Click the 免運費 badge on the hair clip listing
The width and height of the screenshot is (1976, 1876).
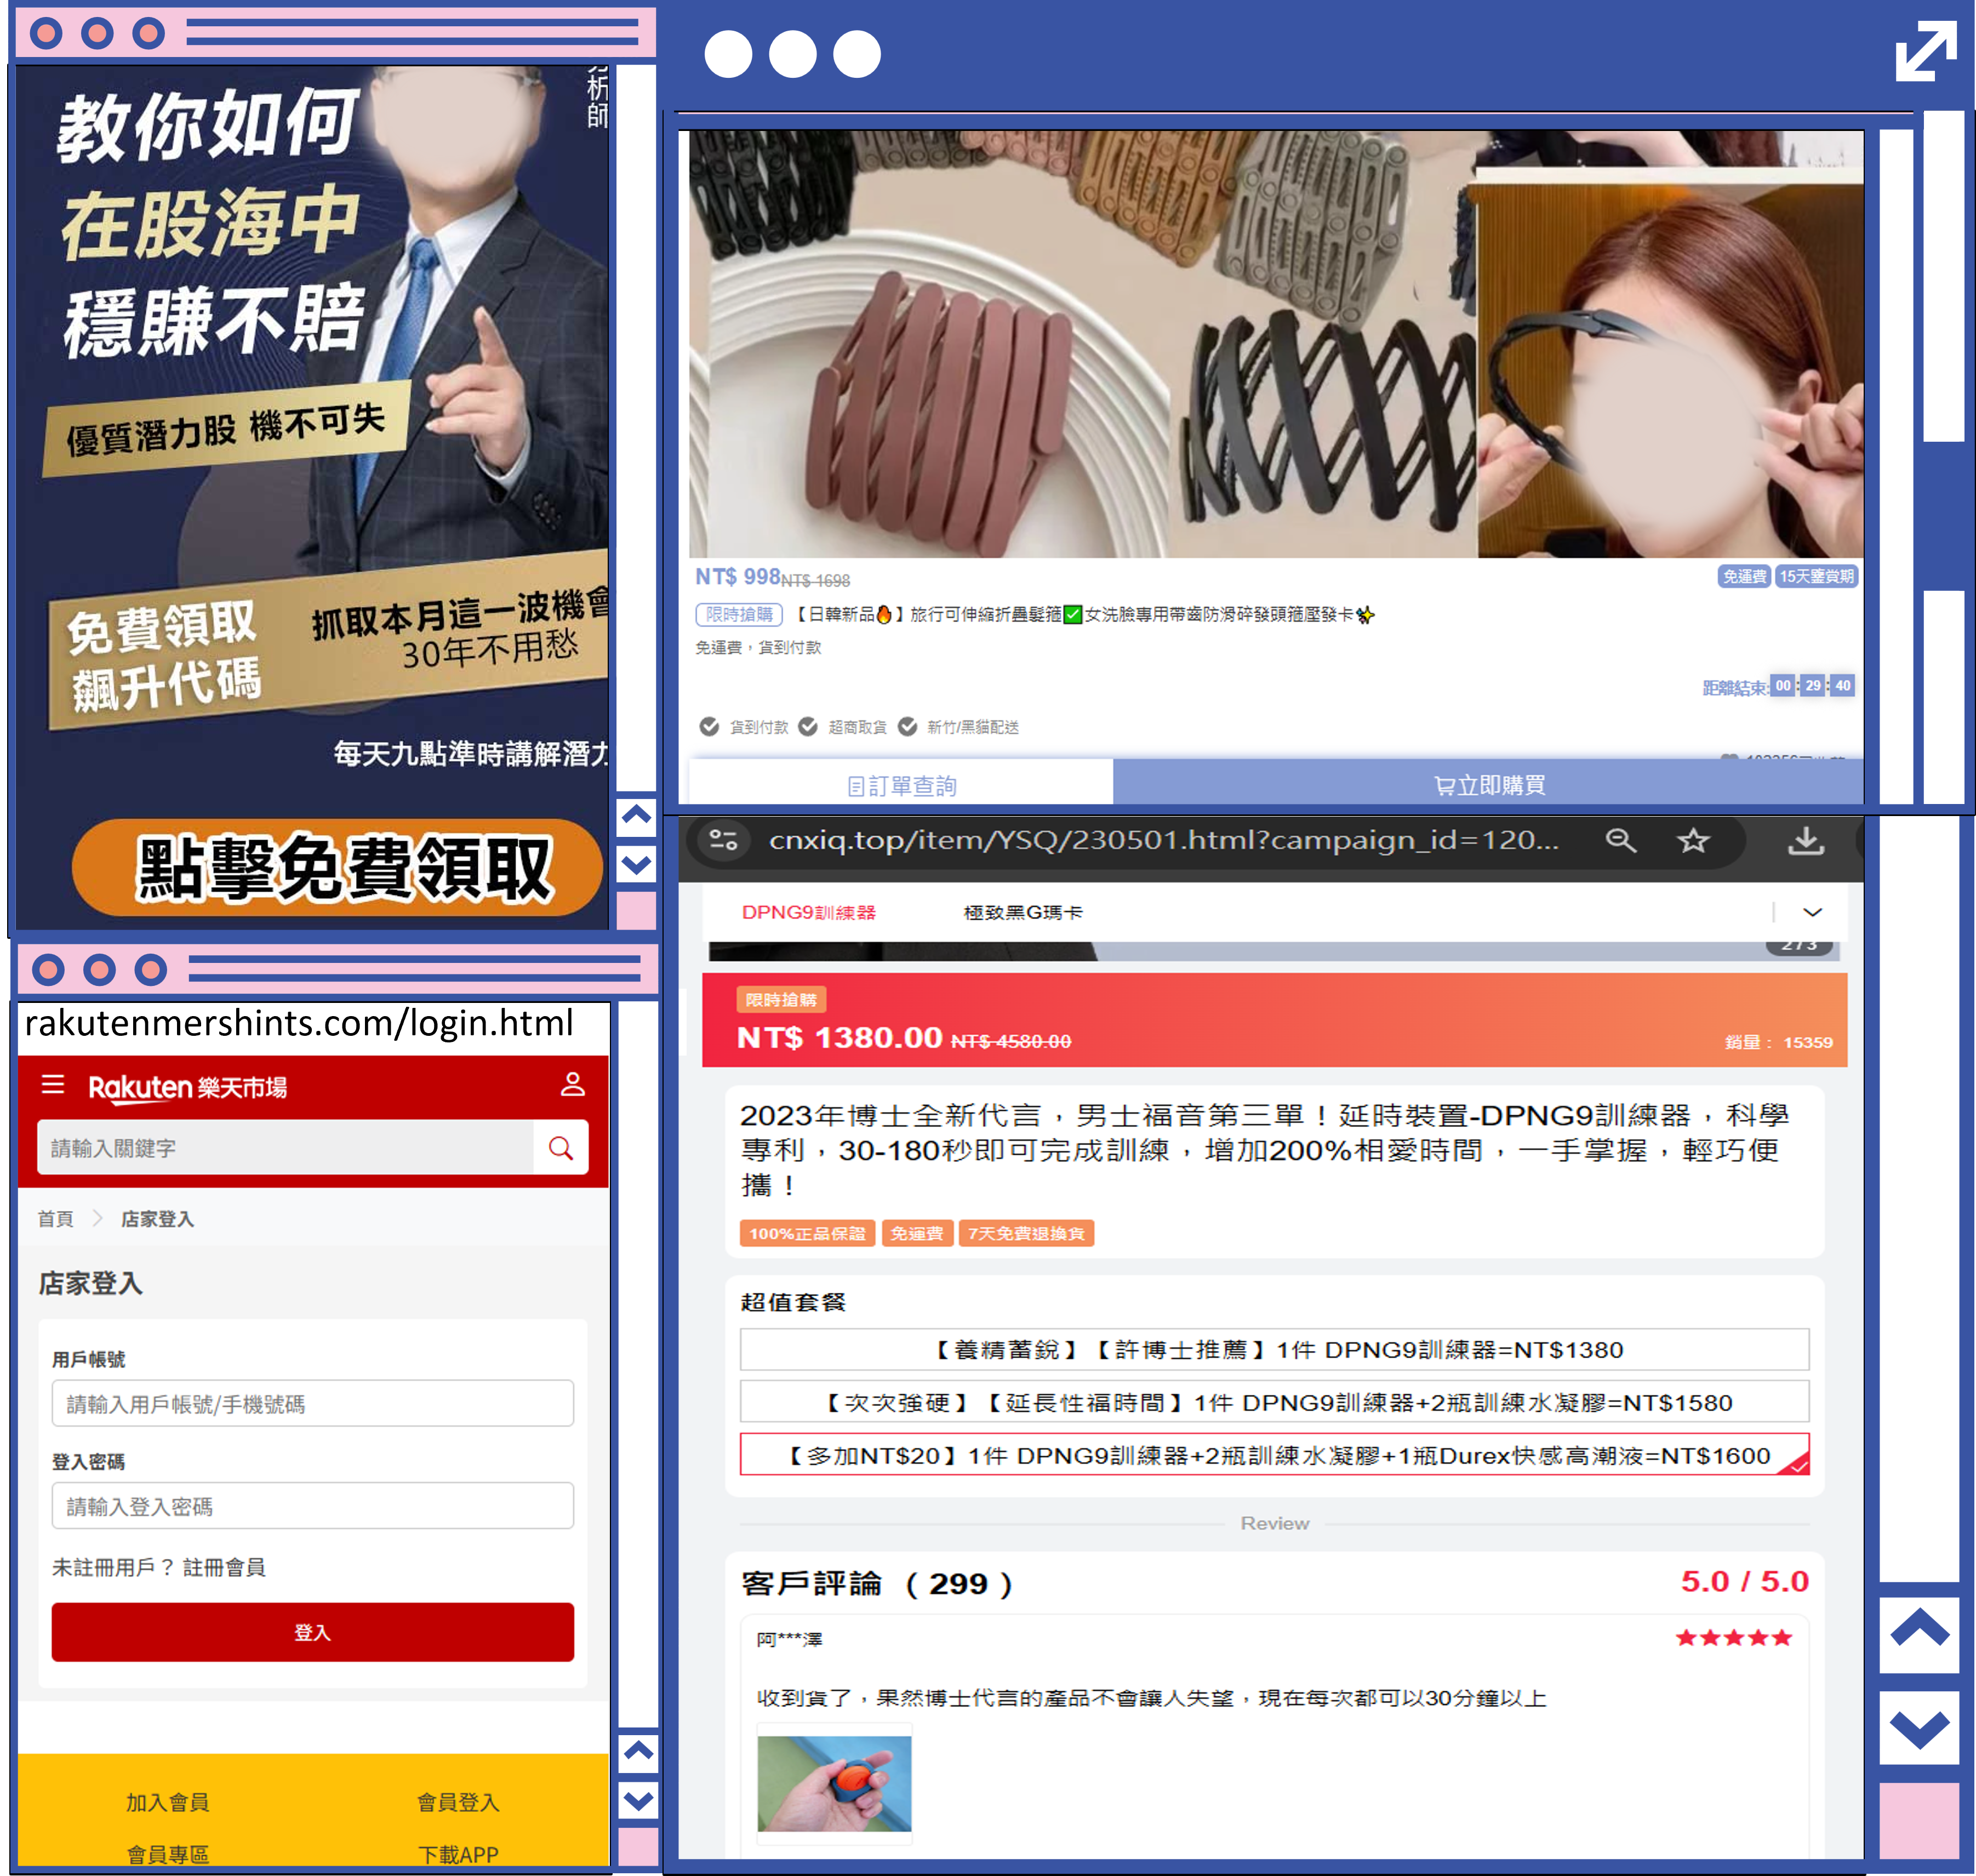tap(1743, 576)
